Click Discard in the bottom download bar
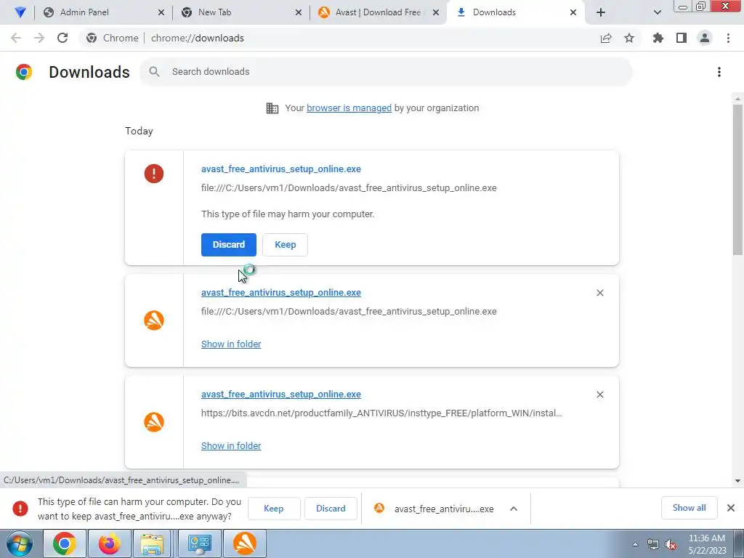 tap(331, 509)
